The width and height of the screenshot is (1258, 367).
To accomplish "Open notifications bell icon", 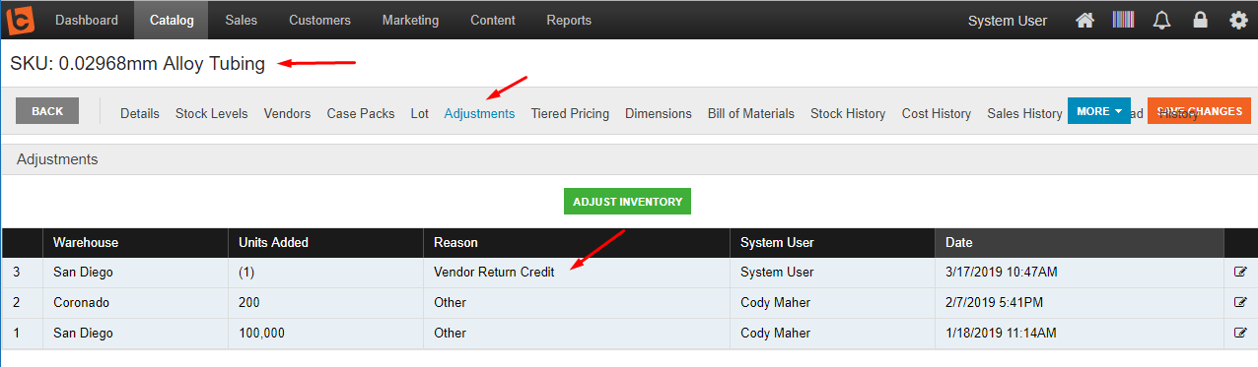I will click(1161, 20).
